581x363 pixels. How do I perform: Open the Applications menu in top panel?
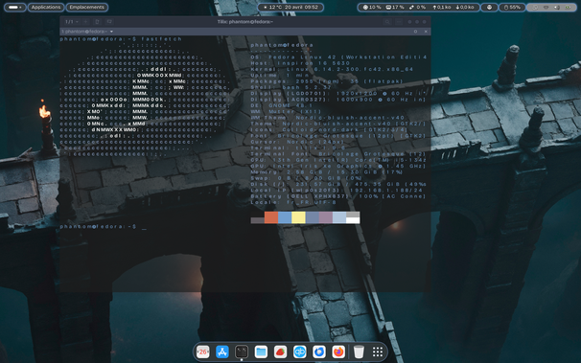click(46, 7)
